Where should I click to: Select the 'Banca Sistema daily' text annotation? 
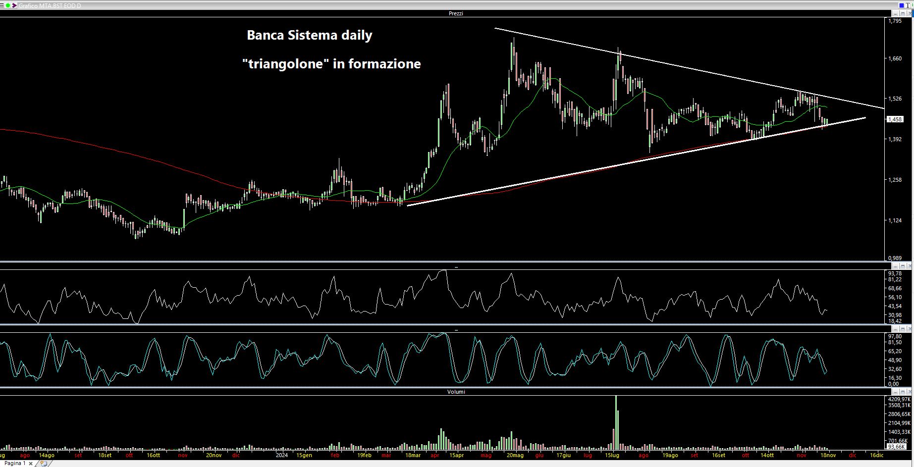click(310, 35)
